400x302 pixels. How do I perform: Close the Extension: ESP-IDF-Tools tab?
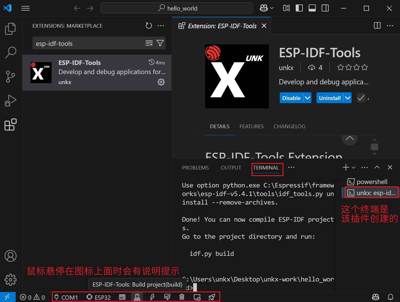(x=264, y=26)
